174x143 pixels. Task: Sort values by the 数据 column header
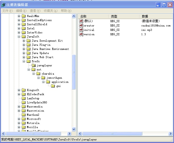156,16
